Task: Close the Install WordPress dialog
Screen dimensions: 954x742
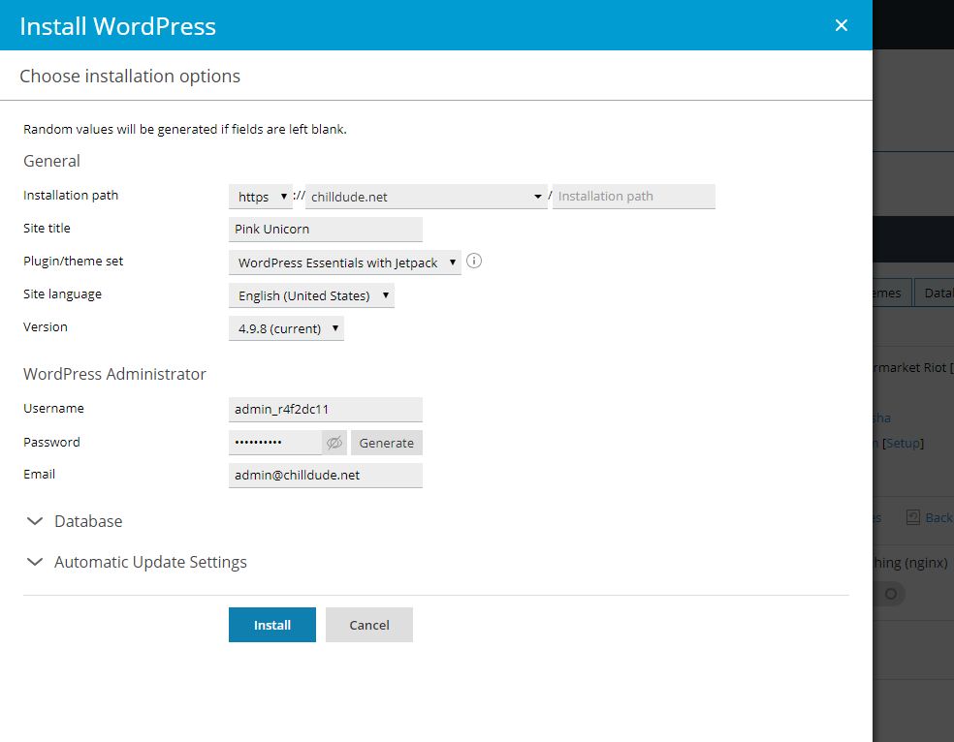Action: coord(841,25)
